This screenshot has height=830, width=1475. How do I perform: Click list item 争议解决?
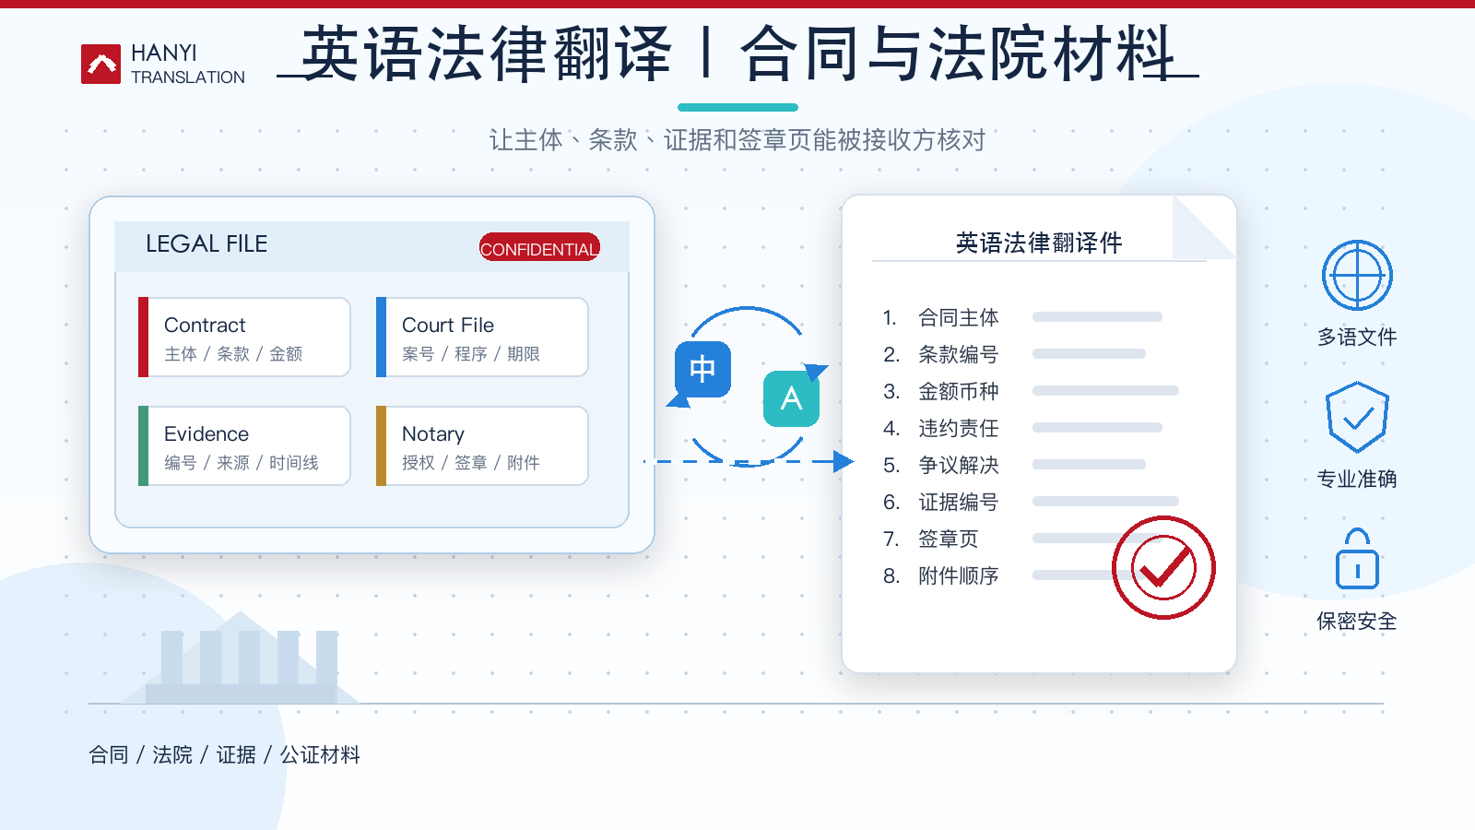959,465
